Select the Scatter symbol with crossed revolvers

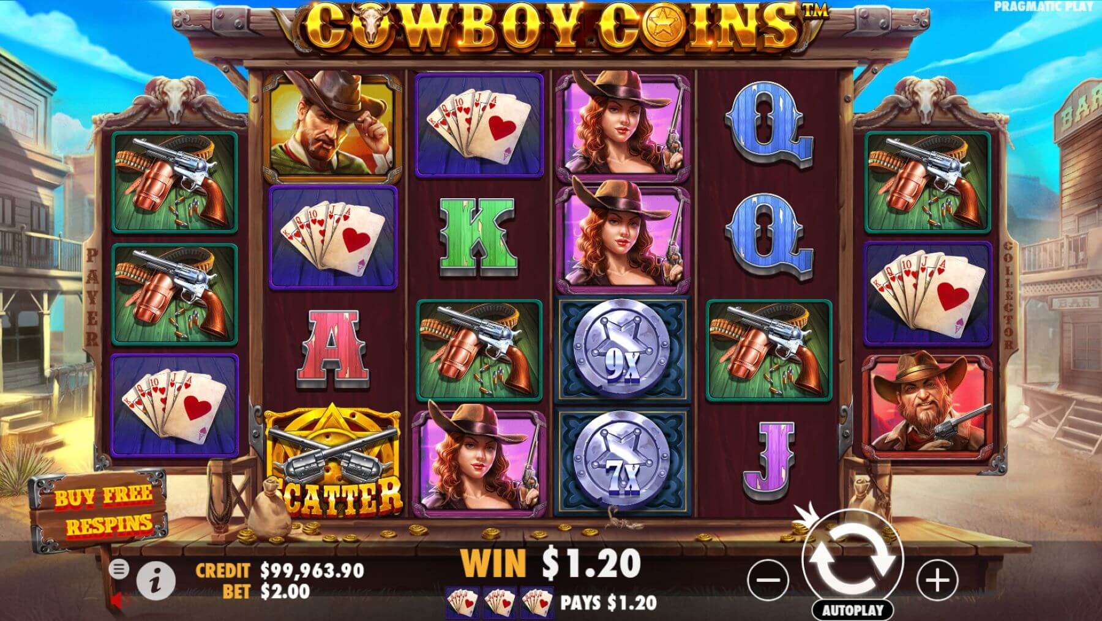point(334,461)
